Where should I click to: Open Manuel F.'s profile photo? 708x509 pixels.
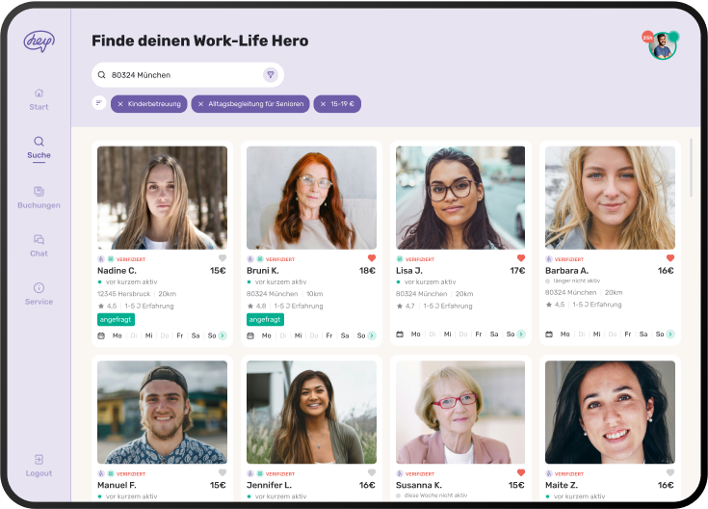(162, 413)
